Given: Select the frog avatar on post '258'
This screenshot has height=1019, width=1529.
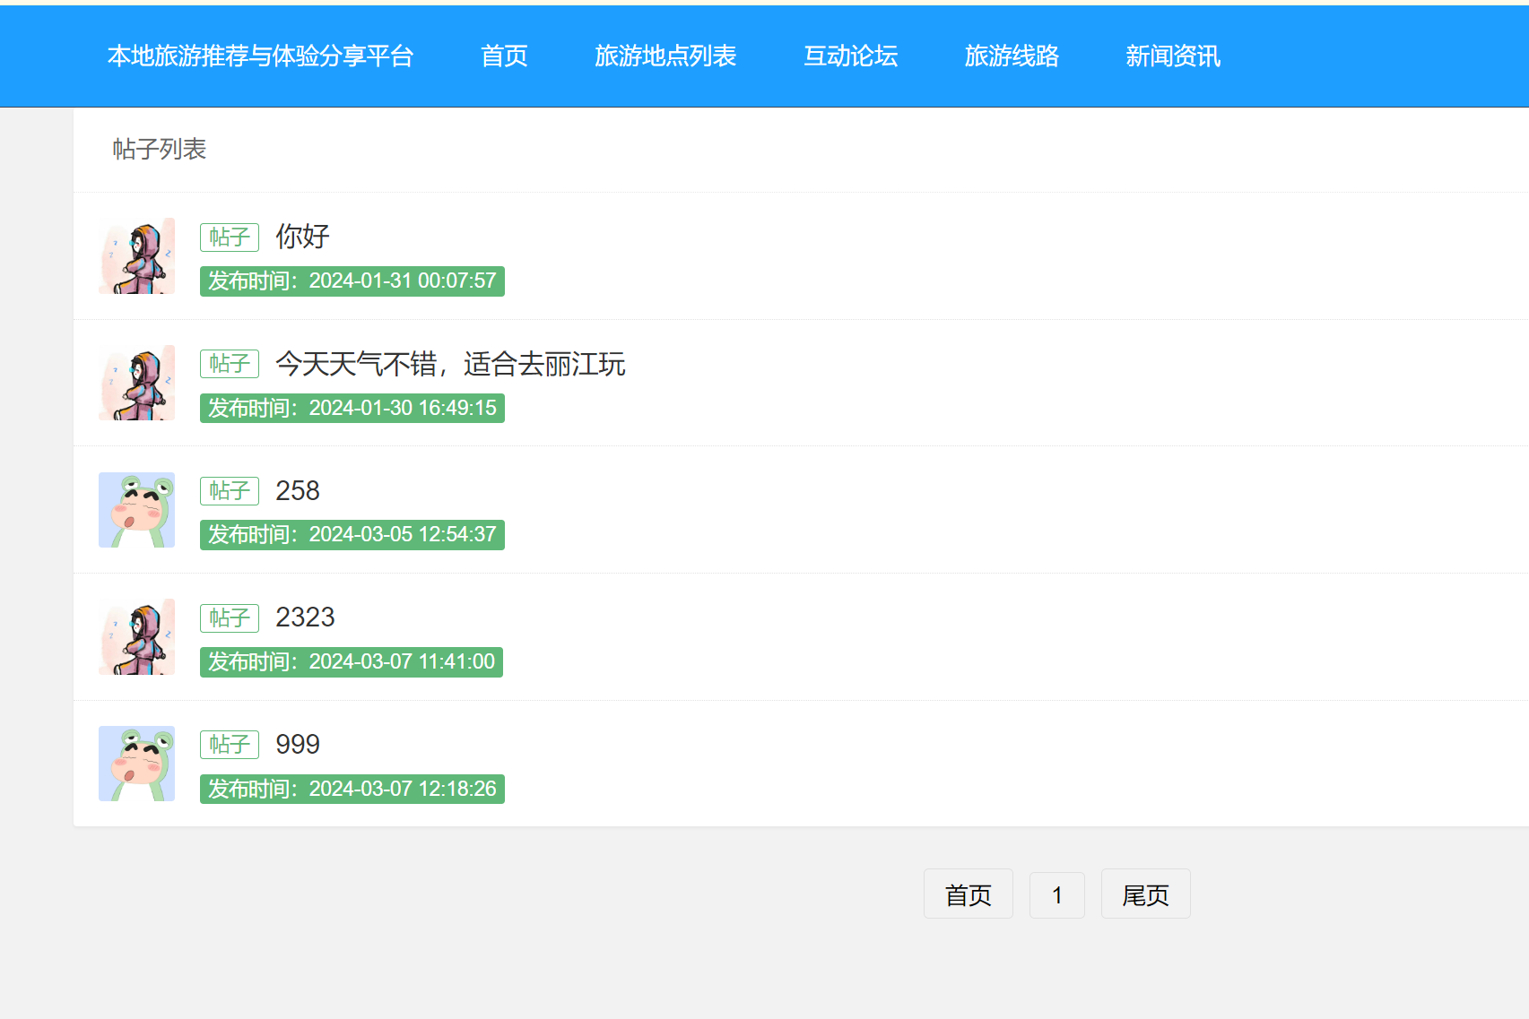Looking at the screenshot, I should pos(136,510).
